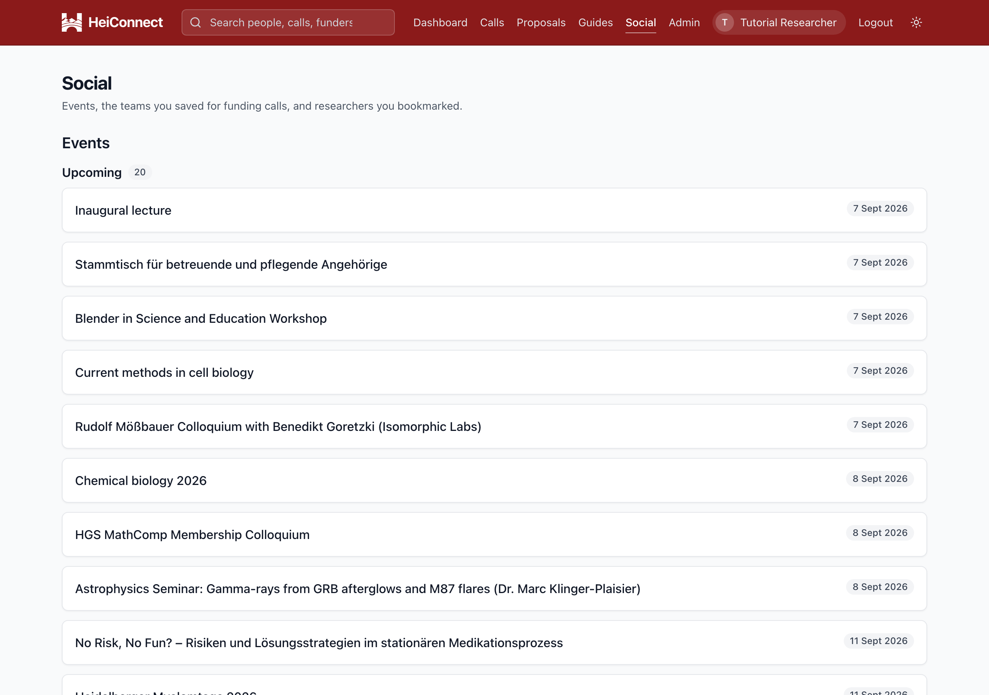Click the 7 Sept 2026 badge on Blender Workshop
989x695 pixels.
(880, 317)
